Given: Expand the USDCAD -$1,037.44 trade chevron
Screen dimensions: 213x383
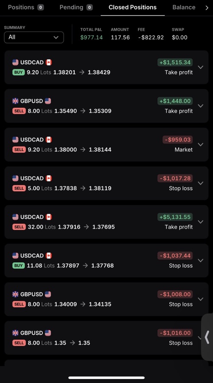Looking at the screenshot, I should [x=201, y=260].
